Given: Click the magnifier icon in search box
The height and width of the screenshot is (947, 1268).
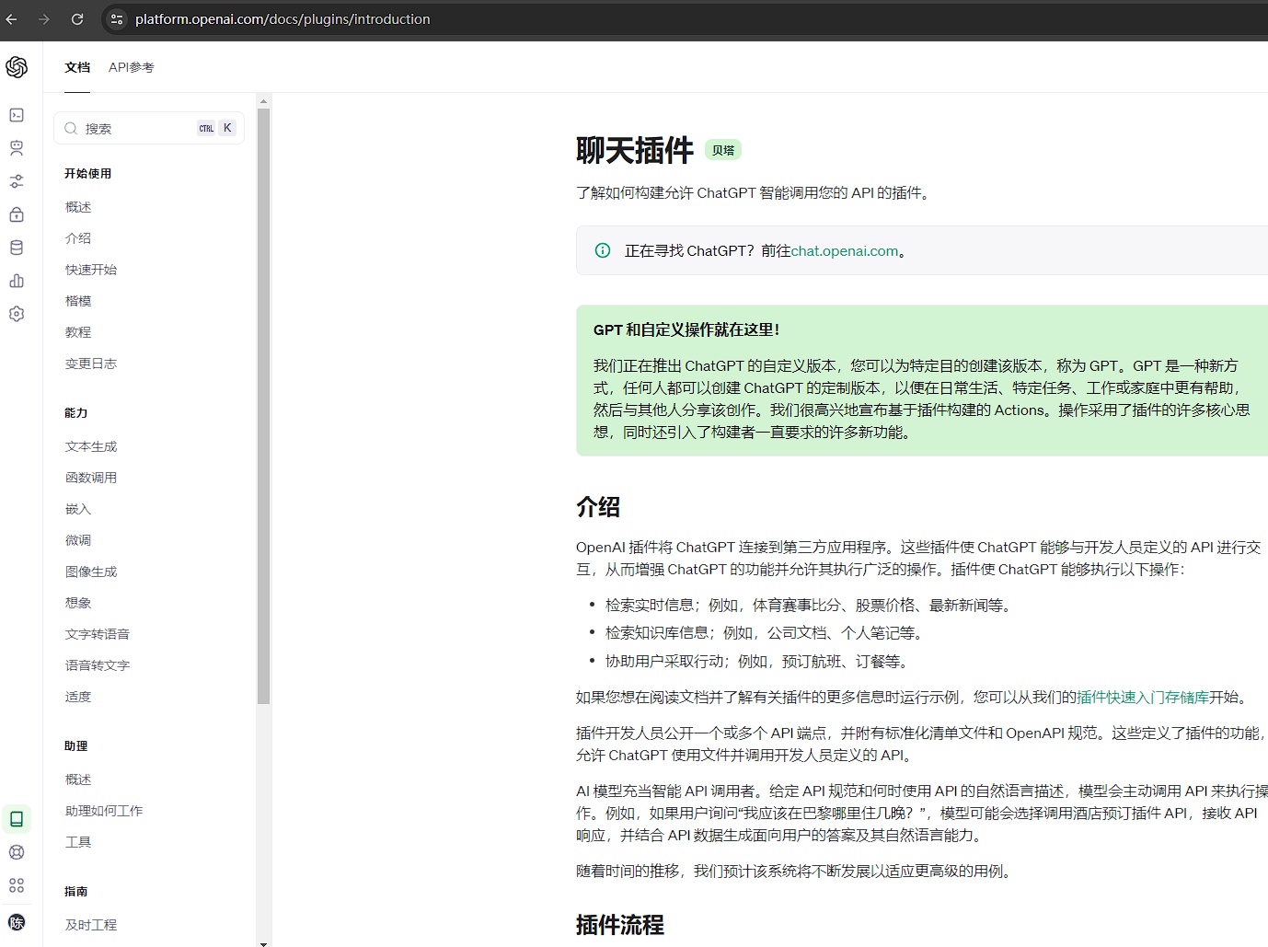Looking at the screenshot, I should pyautogui.click(x=71, y=129).
